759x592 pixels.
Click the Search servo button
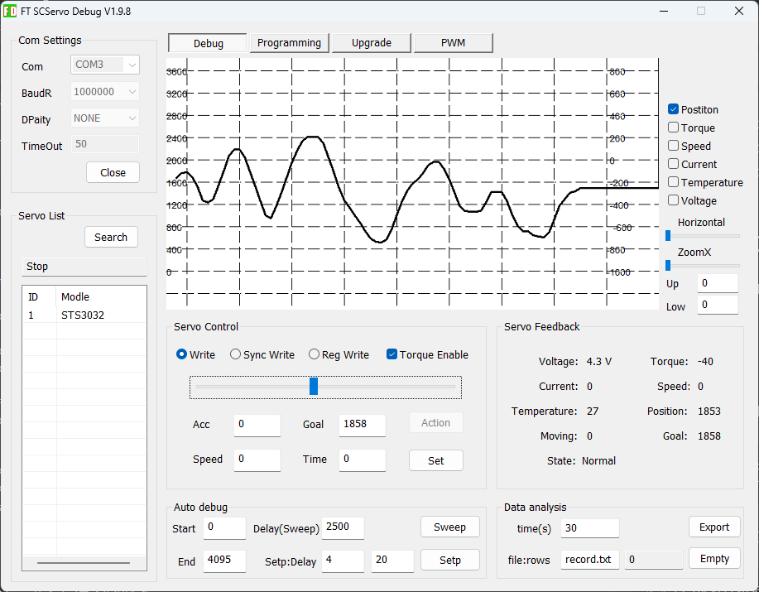pos(111,237)
